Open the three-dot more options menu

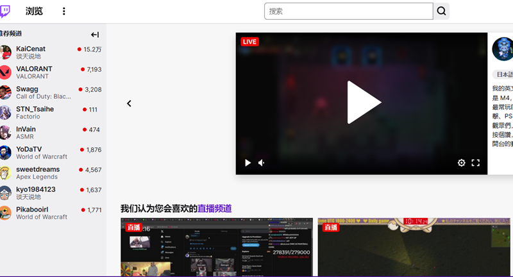63,11
